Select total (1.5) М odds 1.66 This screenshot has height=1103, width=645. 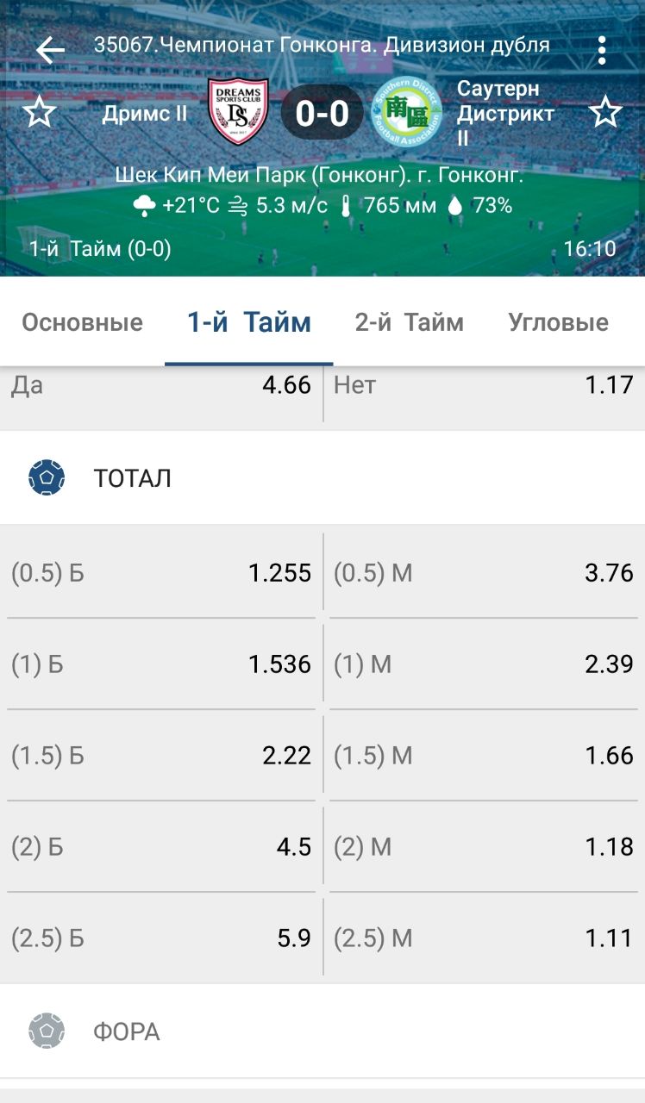pyautogui.click(x=483, y=756)
